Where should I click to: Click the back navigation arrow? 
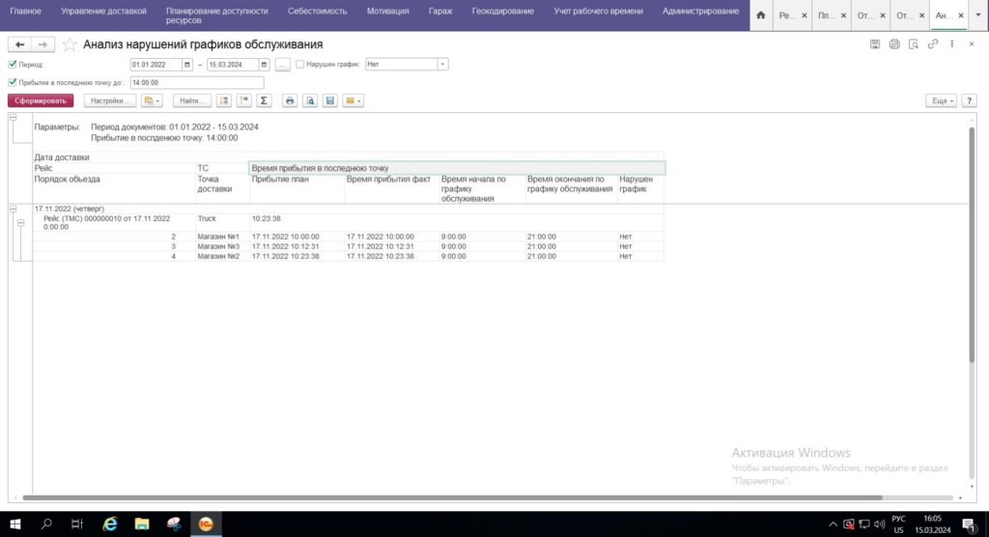pos(19,44)
